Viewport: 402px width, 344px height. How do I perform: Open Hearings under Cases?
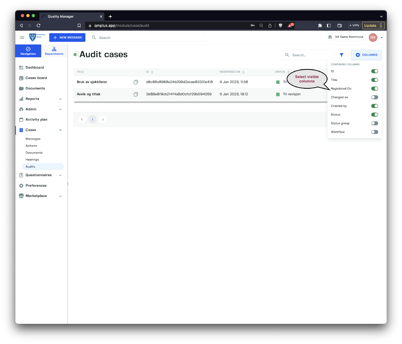pos(32,160)
